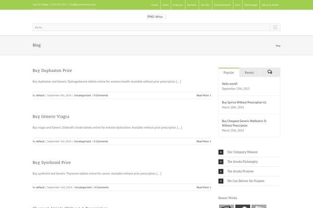This screenshot has width=313, height=208.
Task: Open News in top navigation
Action: 165,5
